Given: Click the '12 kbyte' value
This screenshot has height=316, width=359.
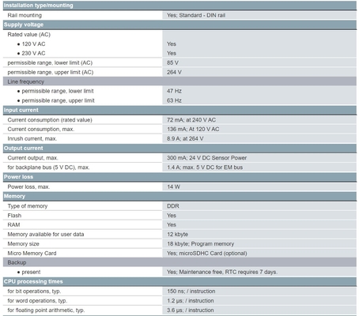Looking at the screenshot, I should coord(177,234).
